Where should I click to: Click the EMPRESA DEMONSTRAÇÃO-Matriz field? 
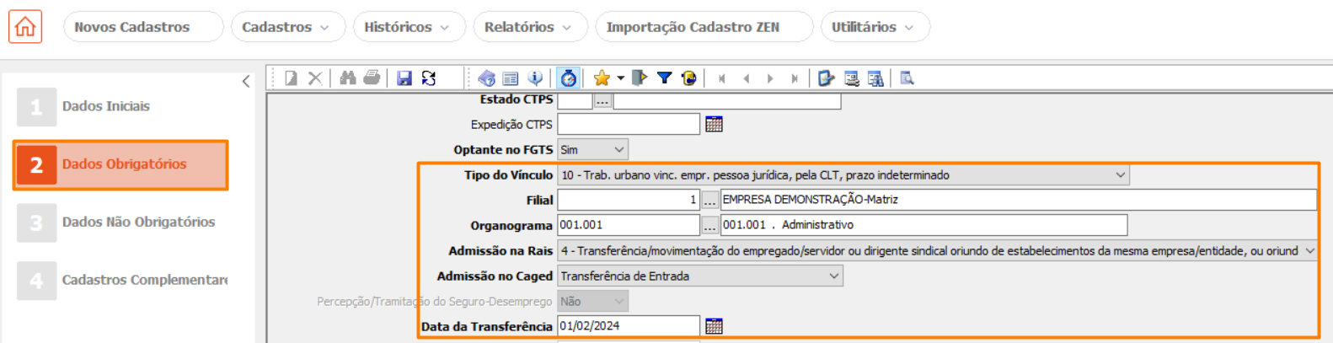point(1018,200)
